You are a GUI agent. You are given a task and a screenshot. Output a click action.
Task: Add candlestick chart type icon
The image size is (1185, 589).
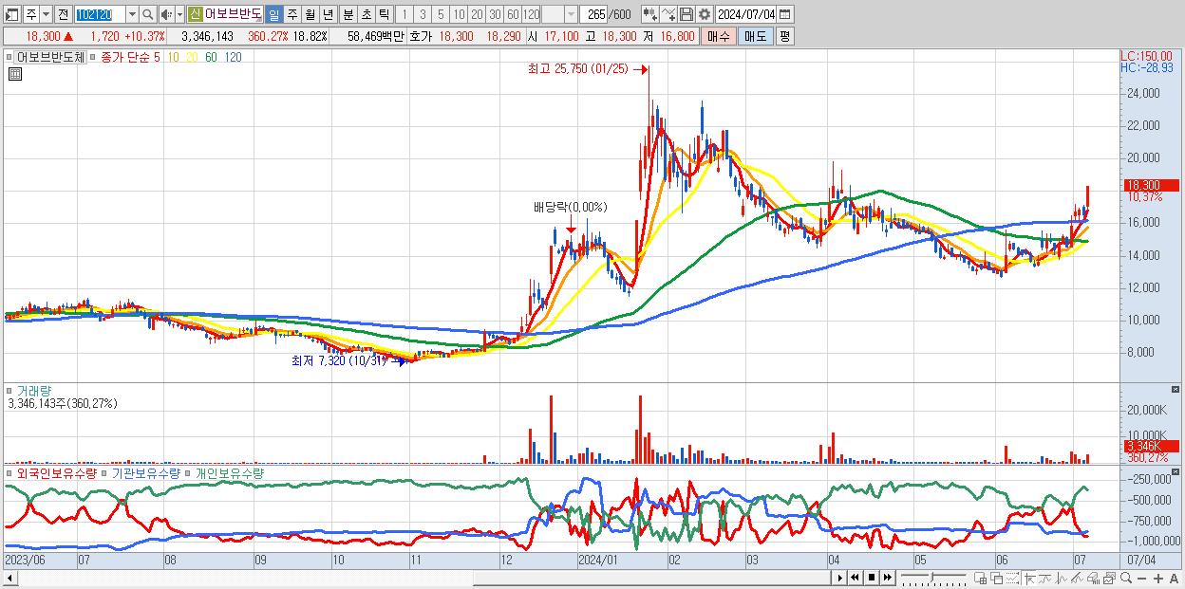[x=650, y=15]
